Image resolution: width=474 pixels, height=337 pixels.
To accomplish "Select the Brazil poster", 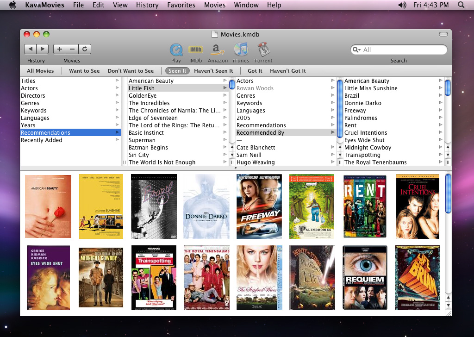I will (x=154, y=206).
